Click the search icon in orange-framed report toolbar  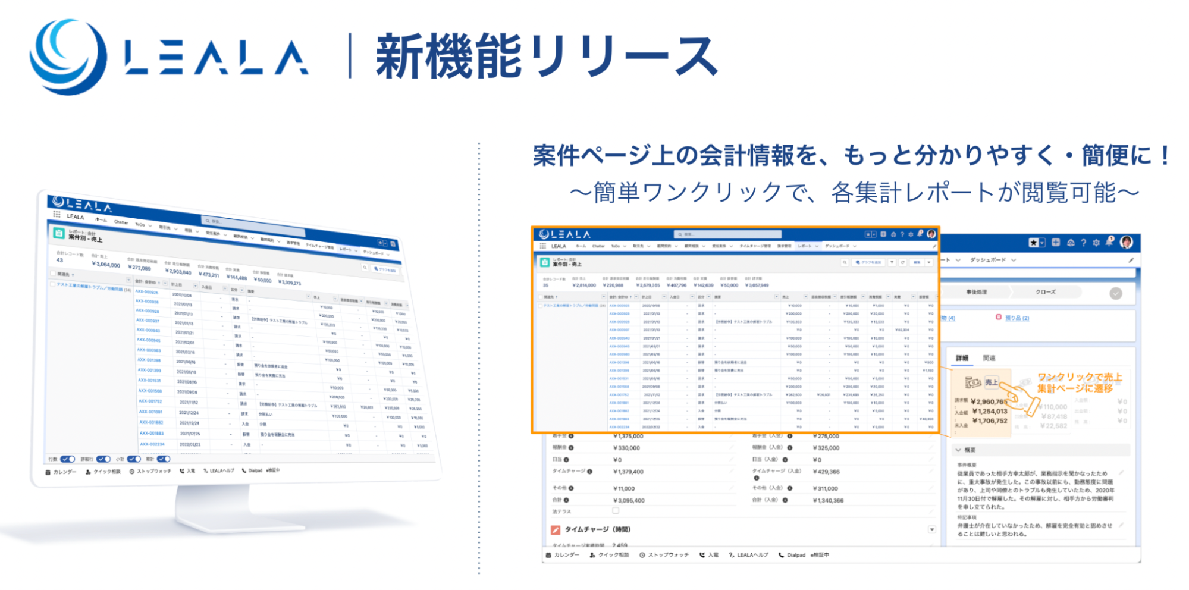pos(844,262)
